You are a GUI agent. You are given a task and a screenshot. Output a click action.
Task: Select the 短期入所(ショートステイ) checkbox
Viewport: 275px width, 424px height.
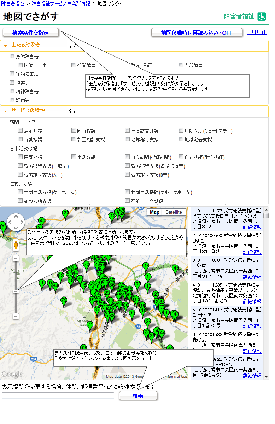click(181, 130)
